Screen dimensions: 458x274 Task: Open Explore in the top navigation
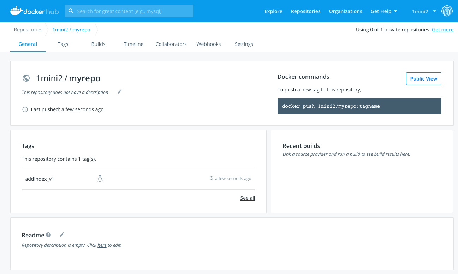click(273, 11)
